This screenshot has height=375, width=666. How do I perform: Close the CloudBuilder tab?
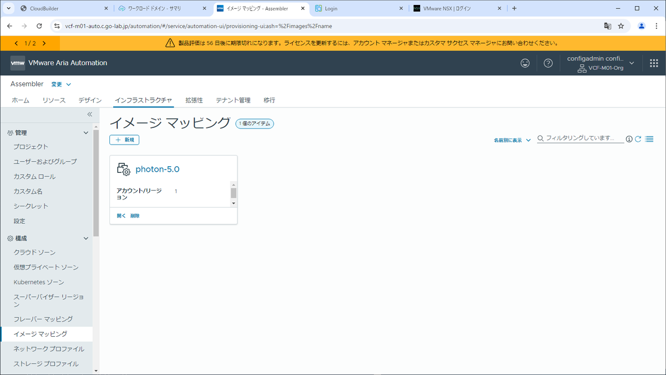point(105,8)
